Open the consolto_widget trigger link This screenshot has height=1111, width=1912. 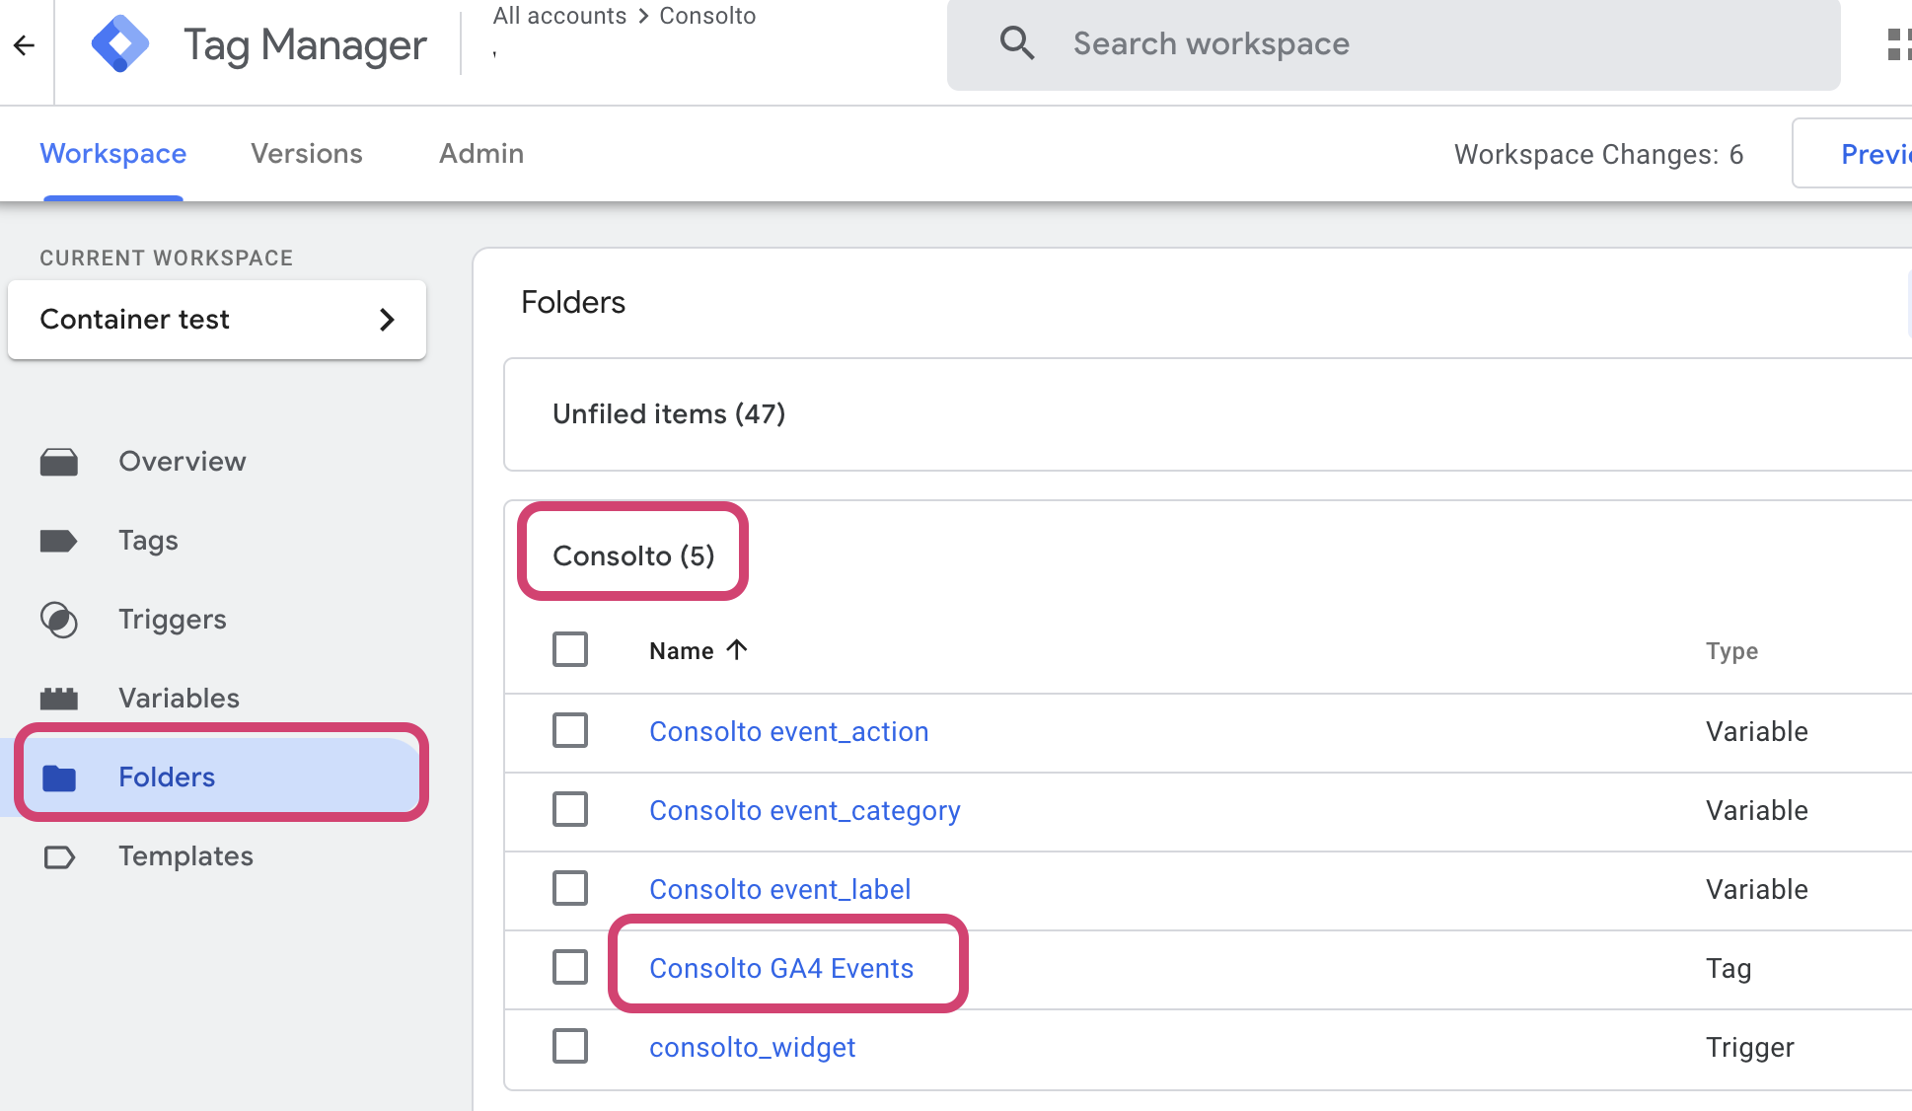pos(753,1047)
